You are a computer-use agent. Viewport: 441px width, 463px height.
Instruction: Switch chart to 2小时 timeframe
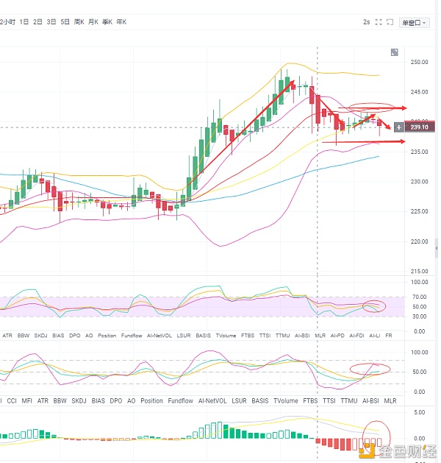(x=7, y=22)
